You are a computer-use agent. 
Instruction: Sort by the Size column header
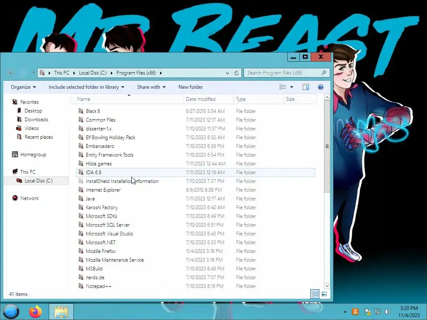pyautogui.click(x=300, y=99)
